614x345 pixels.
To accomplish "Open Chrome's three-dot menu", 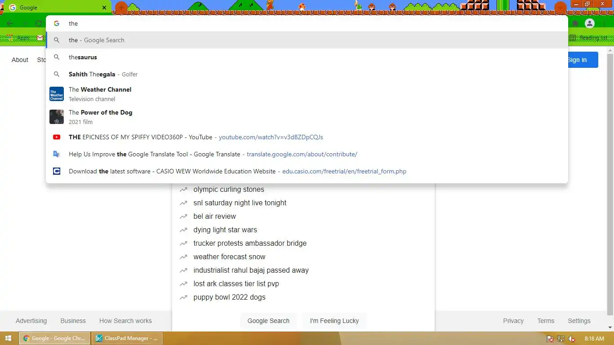I will coord(604,23).
